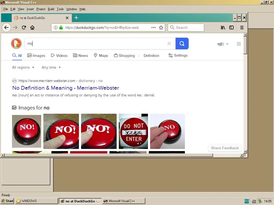This screenshot has width=274, height=205.
Task: Click the taskbar clock showing 14:05
Action: [x=268, y=201]
